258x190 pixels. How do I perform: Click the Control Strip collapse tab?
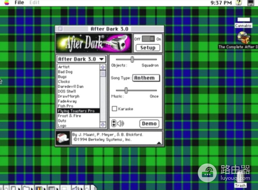tap(94, 188)
